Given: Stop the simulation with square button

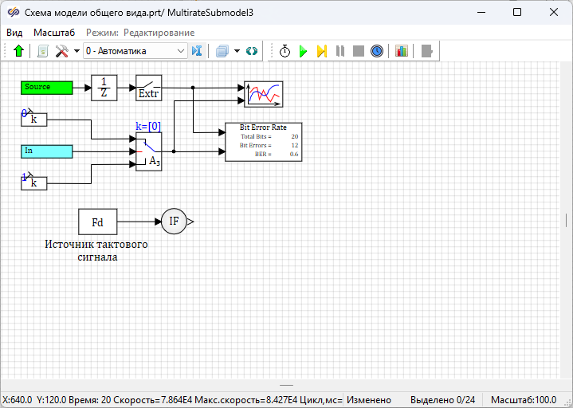Looking at the screenshot, I should 358,51.
